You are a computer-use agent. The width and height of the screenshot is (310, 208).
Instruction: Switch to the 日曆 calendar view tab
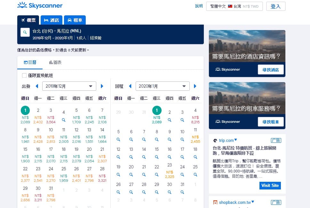pyautogui.click(x=30, y=63)
